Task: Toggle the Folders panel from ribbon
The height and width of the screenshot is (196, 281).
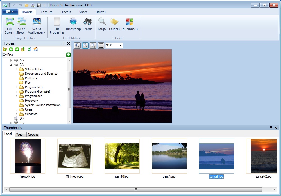Action: (x=114, y=24)
